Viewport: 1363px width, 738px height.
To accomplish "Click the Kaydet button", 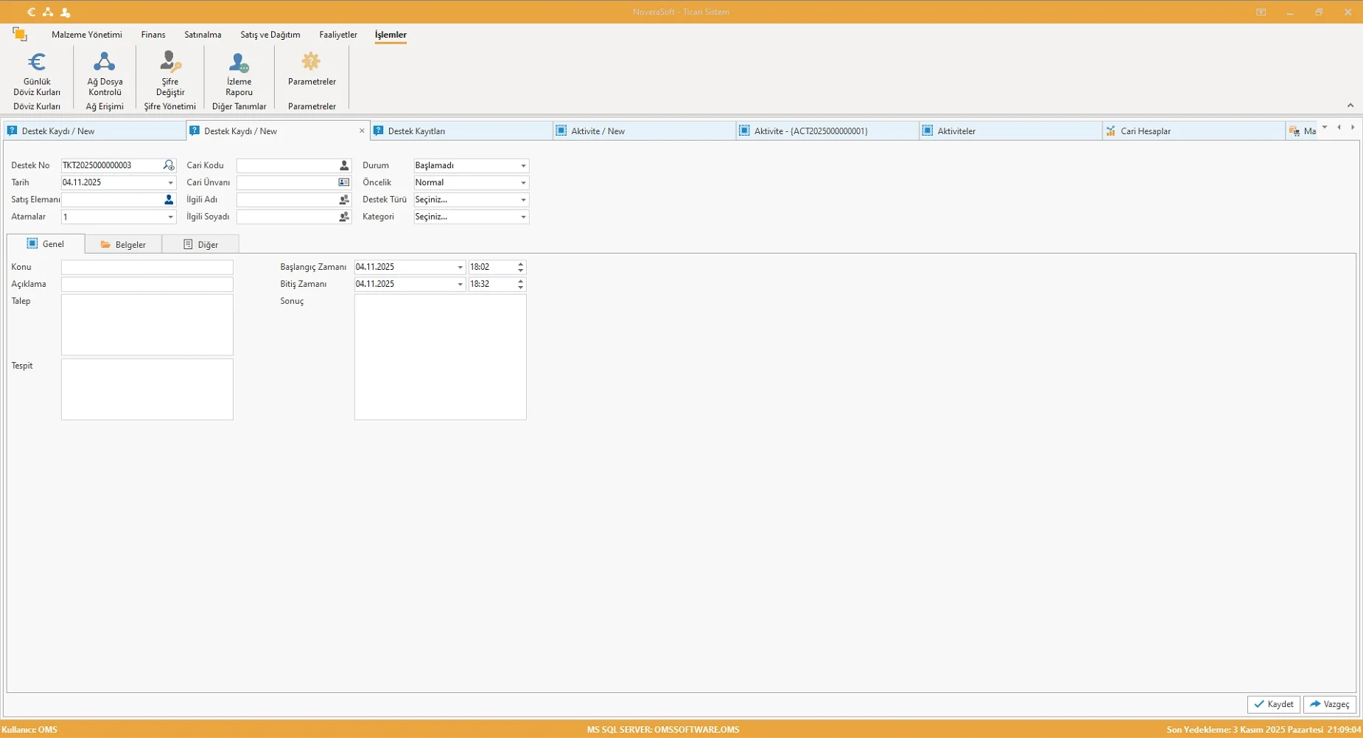I will tap(1273, 704).
